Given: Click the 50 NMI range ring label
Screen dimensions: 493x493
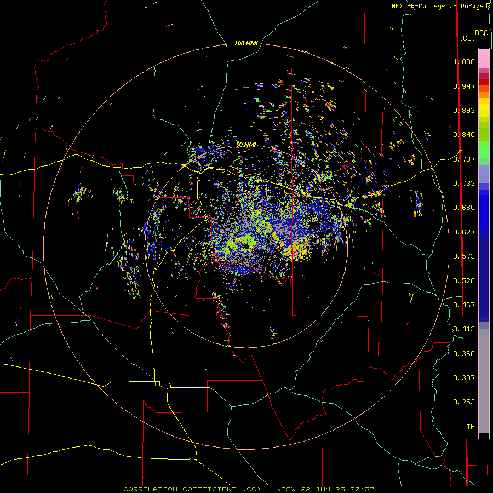Looking at the screenshot, I should (246, 145).
